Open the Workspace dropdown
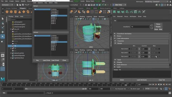The width and height of the screenshot is (172, 97). [156, 2]
